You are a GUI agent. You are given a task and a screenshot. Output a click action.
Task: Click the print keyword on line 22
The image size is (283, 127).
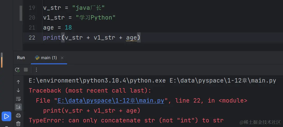point(52,38)
